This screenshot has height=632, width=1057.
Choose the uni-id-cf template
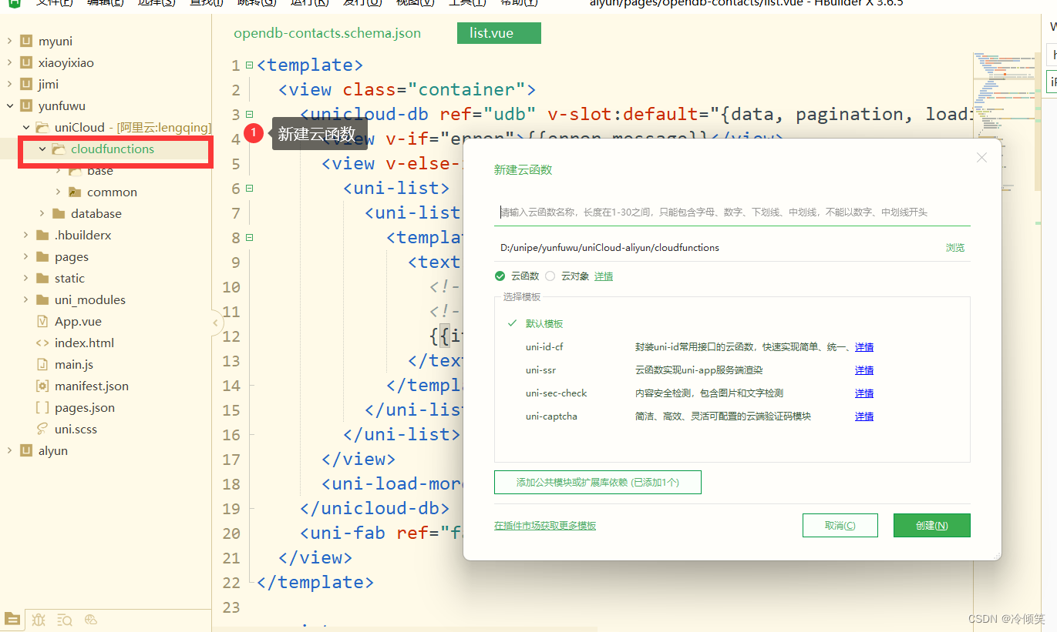(544, 347)
